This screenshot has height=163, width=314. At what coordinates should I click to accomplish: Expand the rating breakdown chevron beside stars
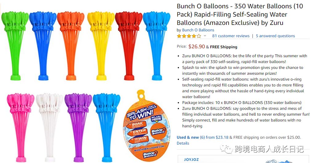coord(205,36)
